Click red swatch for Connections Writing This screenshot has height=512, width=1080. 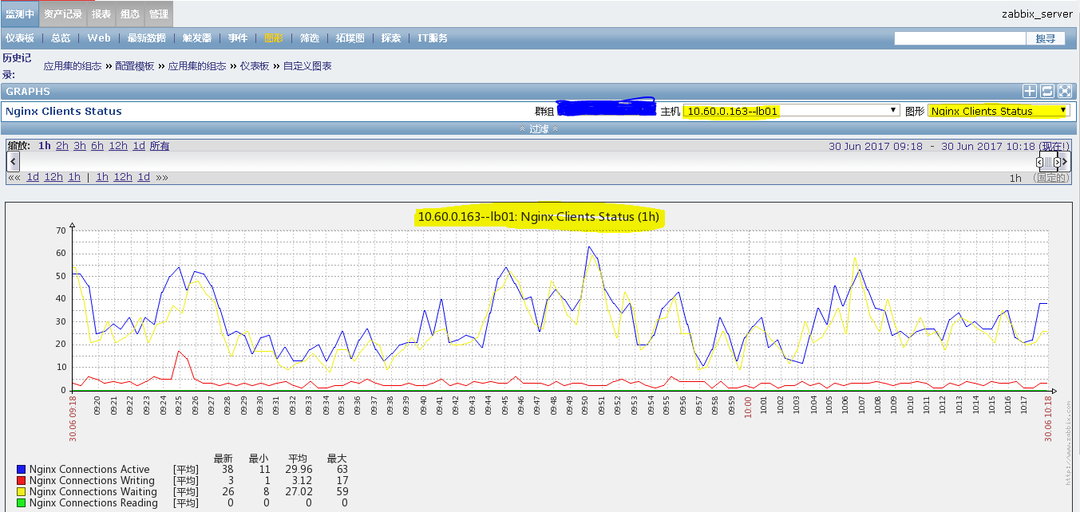tap(22, 481)
